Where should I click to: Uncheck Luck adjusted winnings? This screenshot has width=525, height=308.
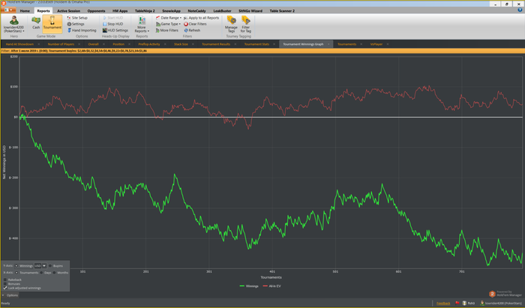point(5,288)
